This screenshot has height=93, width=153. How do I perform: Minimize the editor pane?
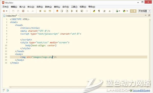tap(146, 15)
